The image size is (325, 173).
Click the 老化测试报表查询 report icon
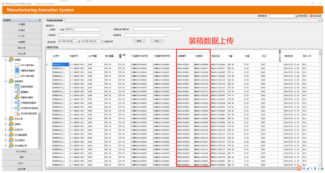(x=17, y=113)
